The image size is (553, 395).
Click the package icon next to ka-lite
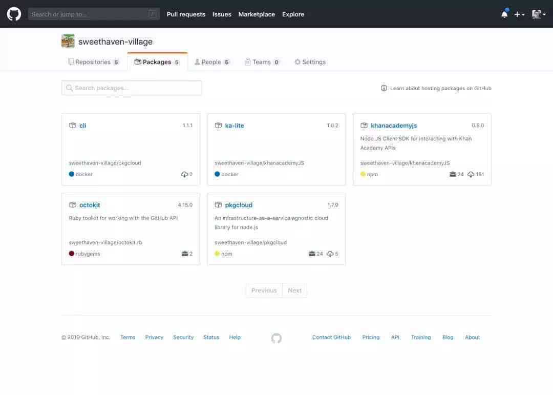point(218,126)
